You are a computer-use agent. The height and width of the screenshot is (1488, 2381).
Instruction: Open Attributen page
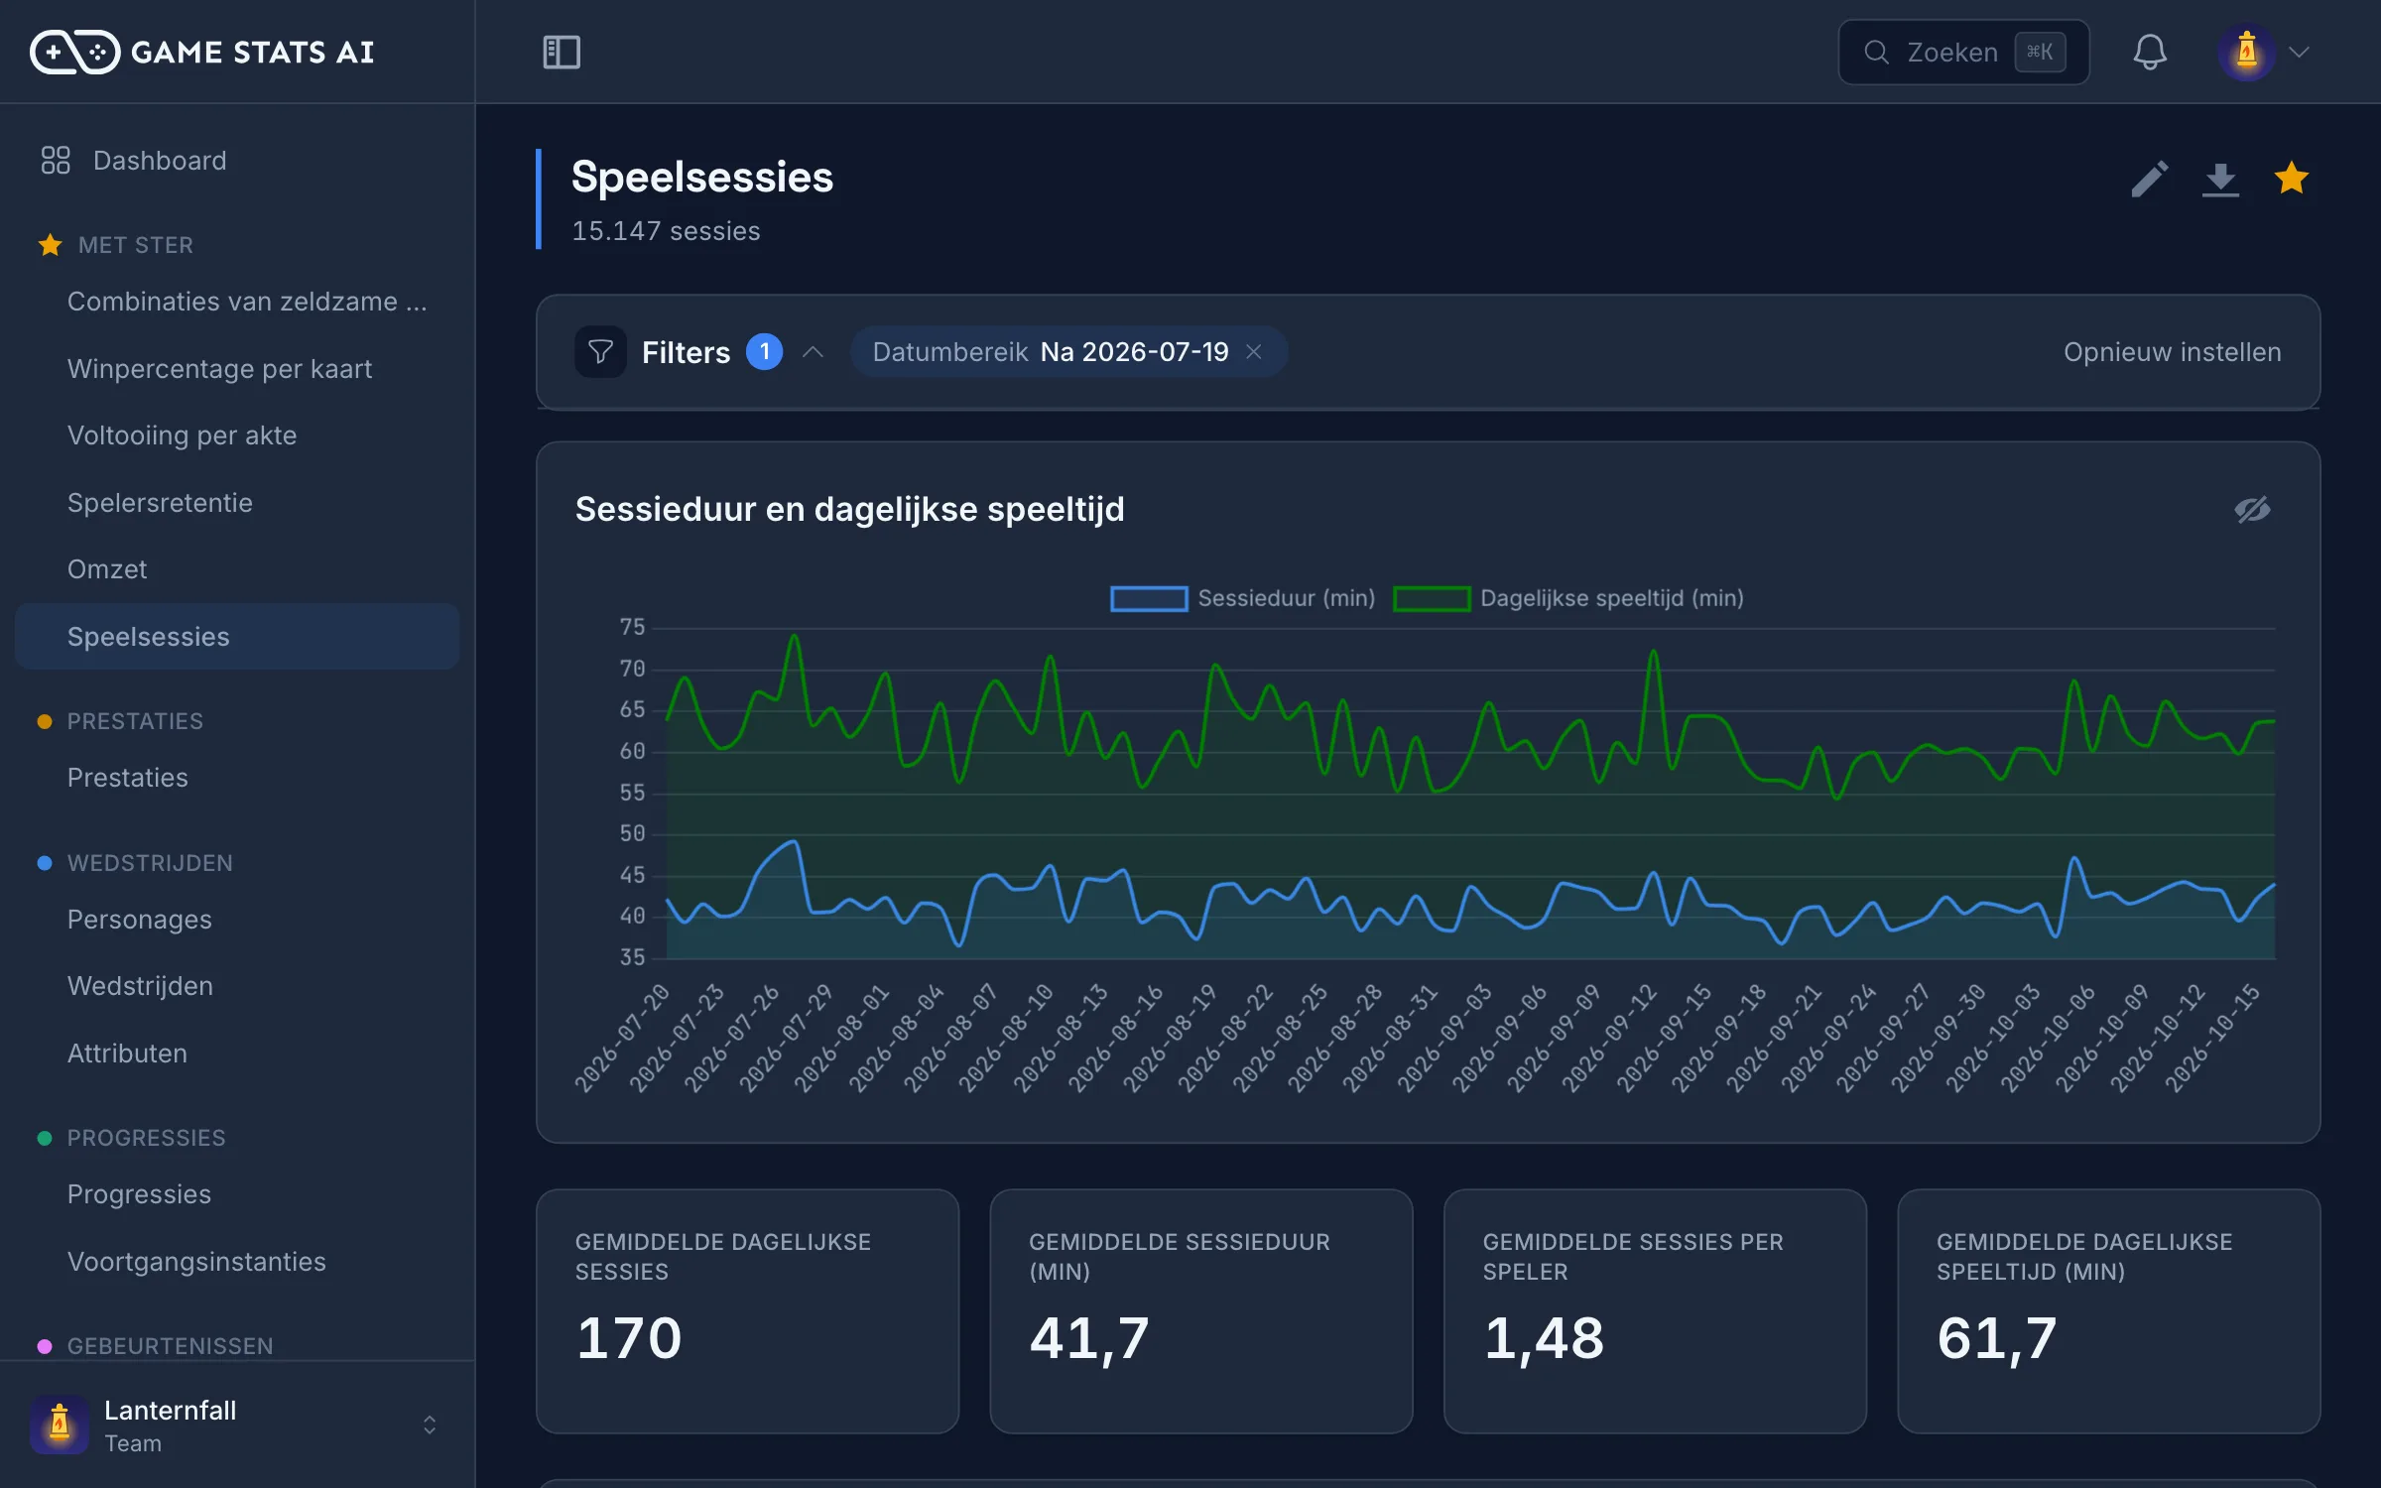coord(237,1054)
